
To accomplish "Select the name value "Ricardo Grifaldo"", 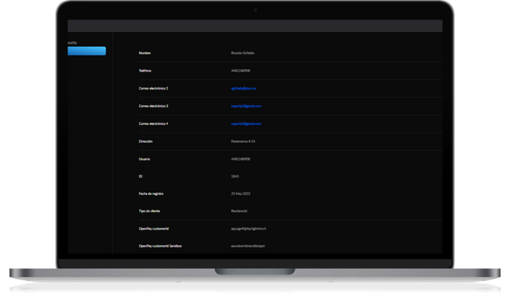I will pyautogui.click(x=243, y=53).
